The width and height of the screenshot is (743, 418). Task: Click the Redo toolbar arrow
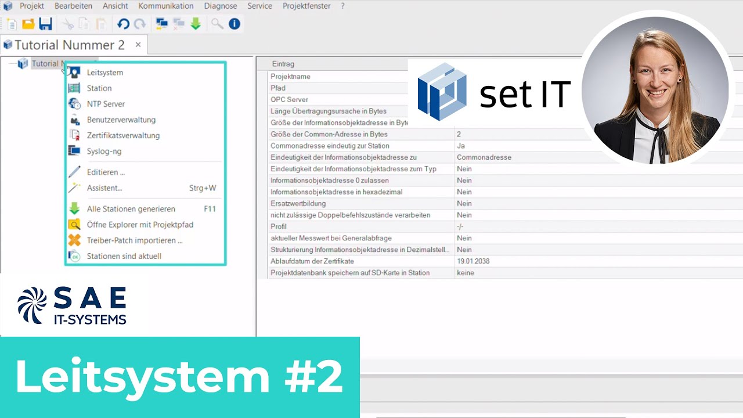click(x=140, y=24)
